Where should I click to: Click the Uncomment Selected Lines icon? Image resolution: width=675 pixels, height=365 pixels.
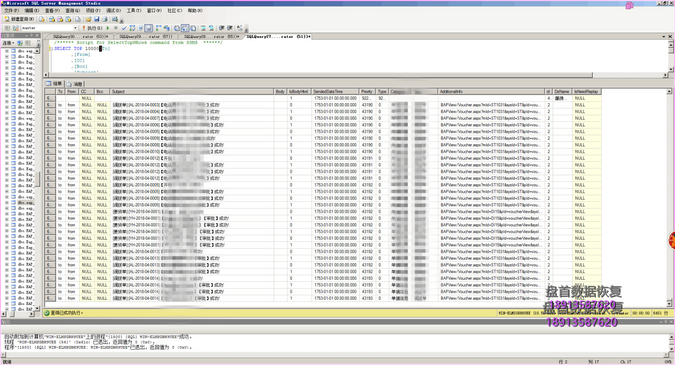(211, 28)
